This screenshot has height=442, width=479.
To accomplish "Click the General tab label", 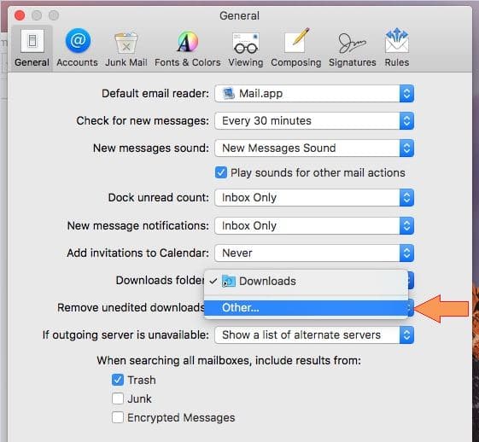I will click(32, 62).
